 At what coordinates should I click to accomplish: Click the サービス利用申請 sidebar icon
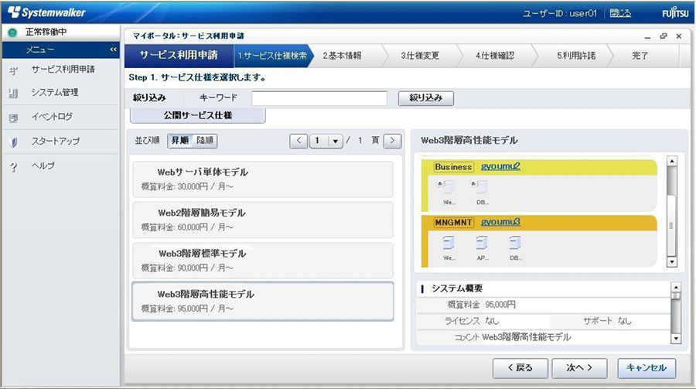point(13,70)
